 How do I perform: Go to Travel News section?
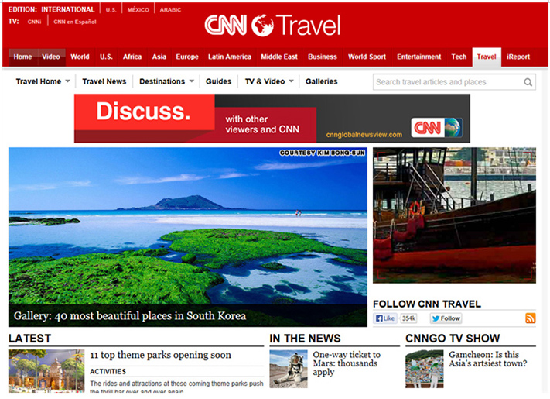pyautogui.click(x=104, y=81)
